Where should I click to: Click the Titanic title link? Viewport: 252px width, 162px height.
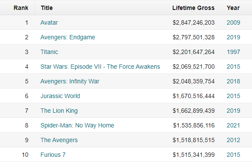tap(49, 52)
